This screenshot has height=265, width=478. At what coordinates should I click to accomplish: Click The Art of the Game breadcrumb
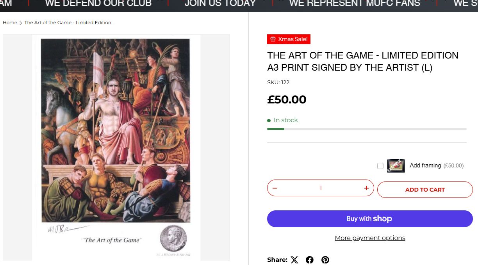[x=70, y=23]
